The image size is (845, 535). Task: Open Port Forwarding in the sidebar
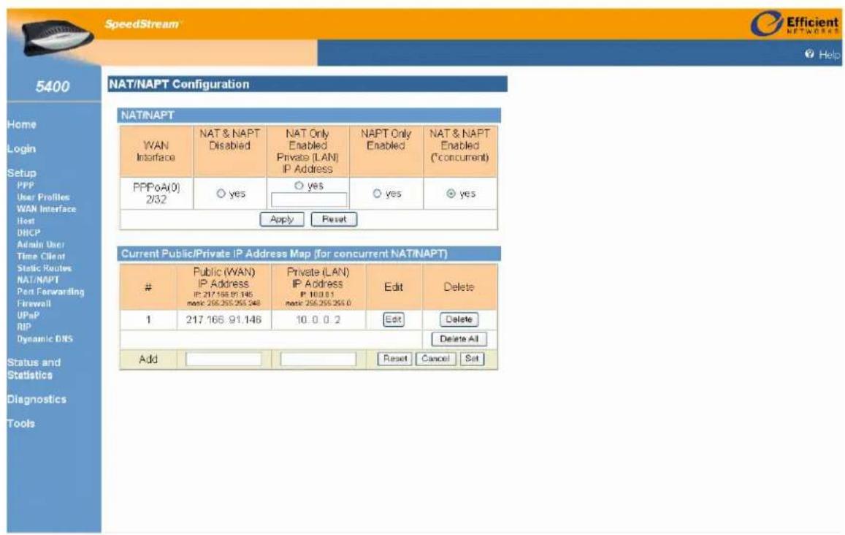pos(50,292)
